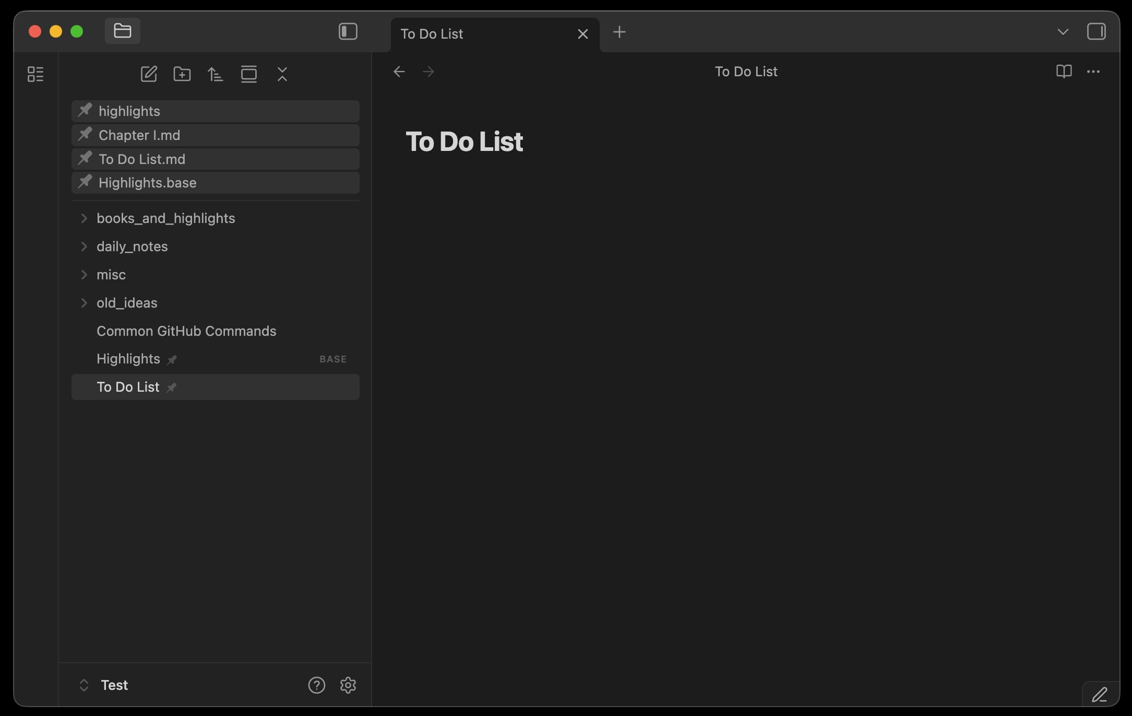Screen dimensions: 1132x716
Task: Toggle edit mode with the pencil status icon
Action: (1100, 695)
